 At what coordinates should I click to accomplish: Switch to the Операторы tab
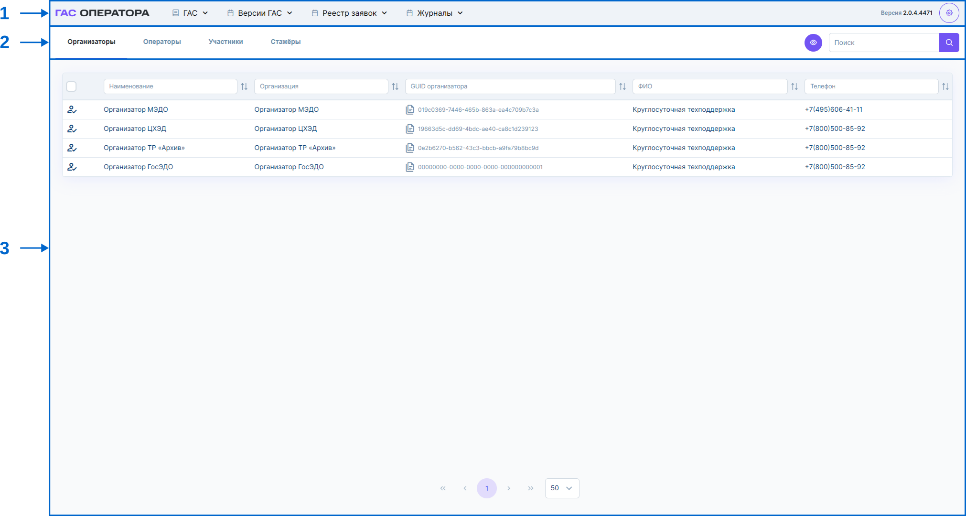click(x=162, y=42)
